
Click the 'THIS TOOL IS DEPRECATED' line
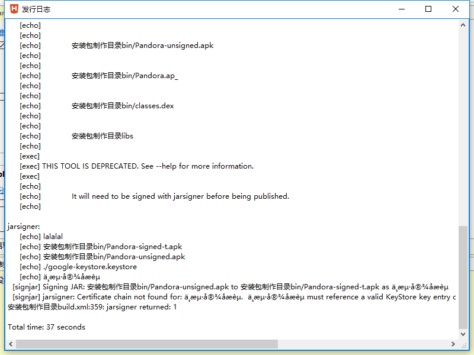pos(137,166)
